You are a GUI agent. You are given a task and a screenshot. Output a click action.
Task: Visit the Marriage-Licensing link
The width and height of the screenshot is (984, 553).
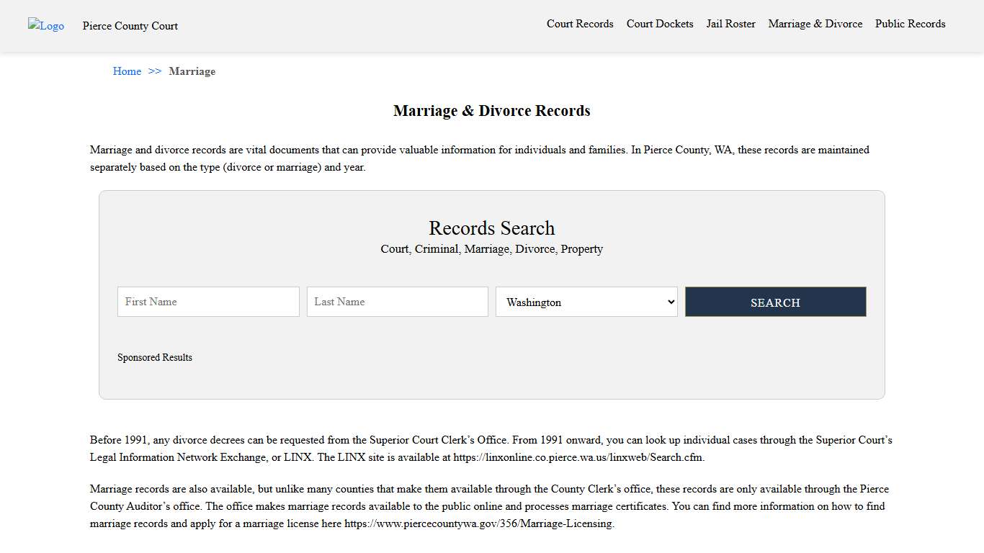pyautogui.click(x=478, y=523)
